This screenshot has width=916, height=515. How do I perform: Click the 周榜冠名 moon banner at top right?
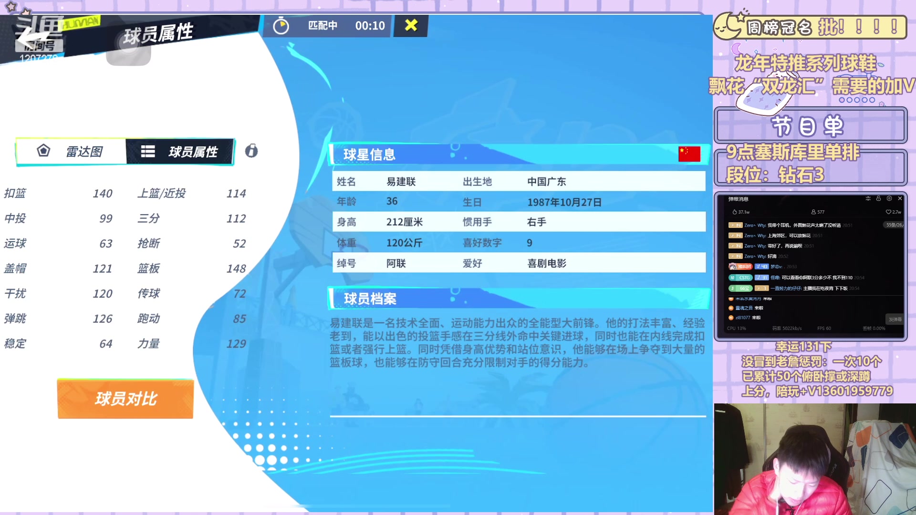point(810,27)
